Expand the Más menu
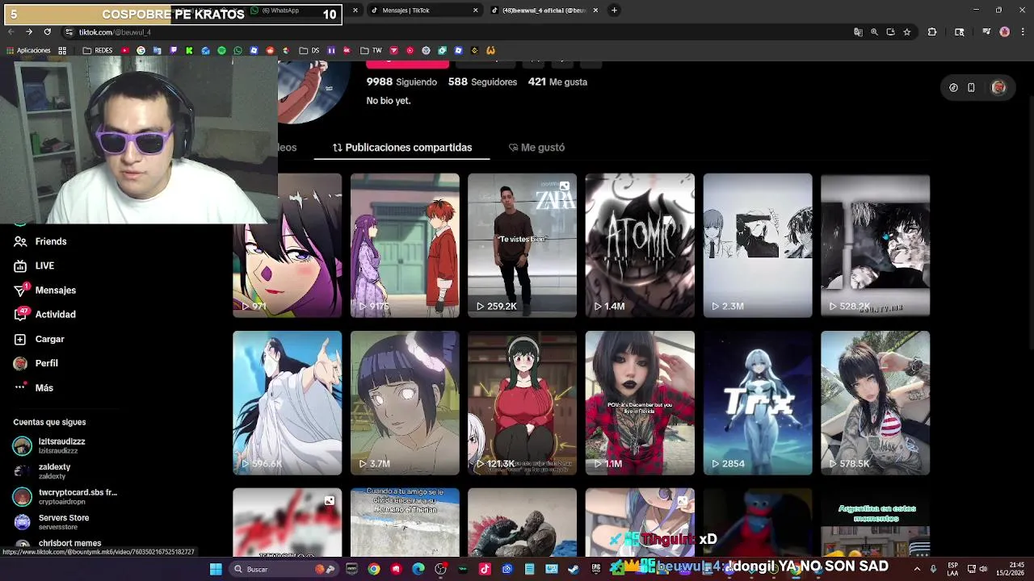This screenshot has height=581, width=1034. coord(34,387)
